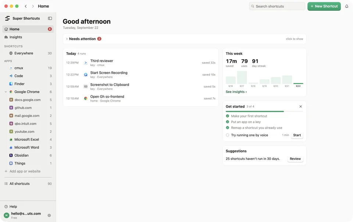This screenshot has height=222, width=353.
Task: Click the Obsidian icon in sidebar
Action: 11,155
